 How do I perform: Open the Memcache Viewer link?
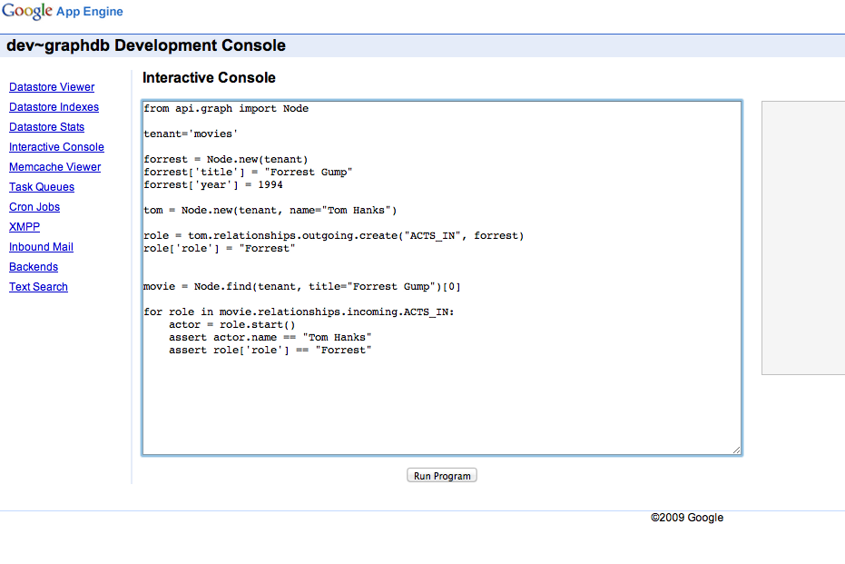pos(55,166)
